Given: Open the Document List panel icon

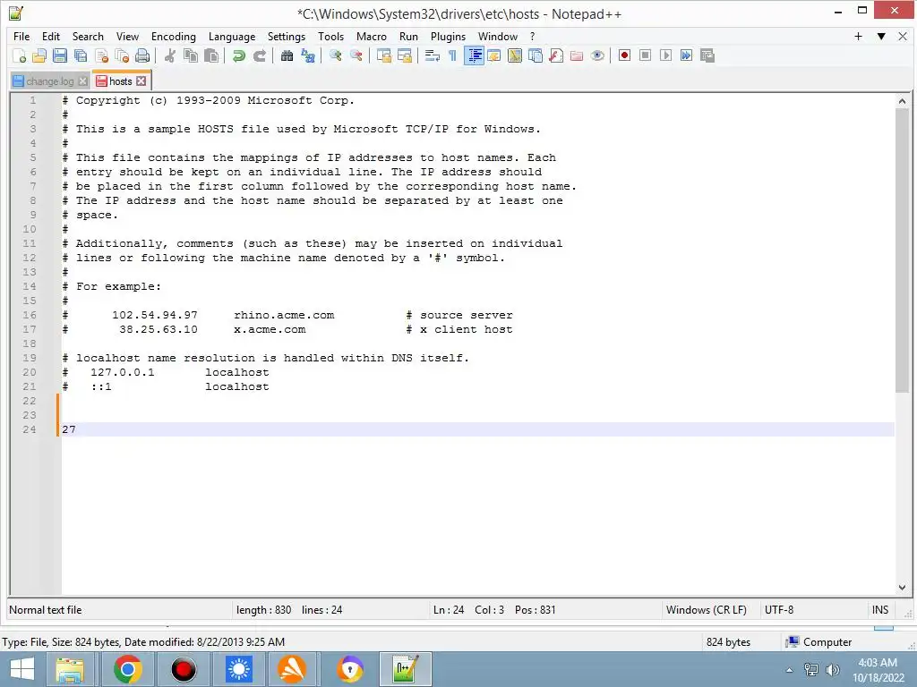Looking at the screenshot, I should [x=536, y=55].
